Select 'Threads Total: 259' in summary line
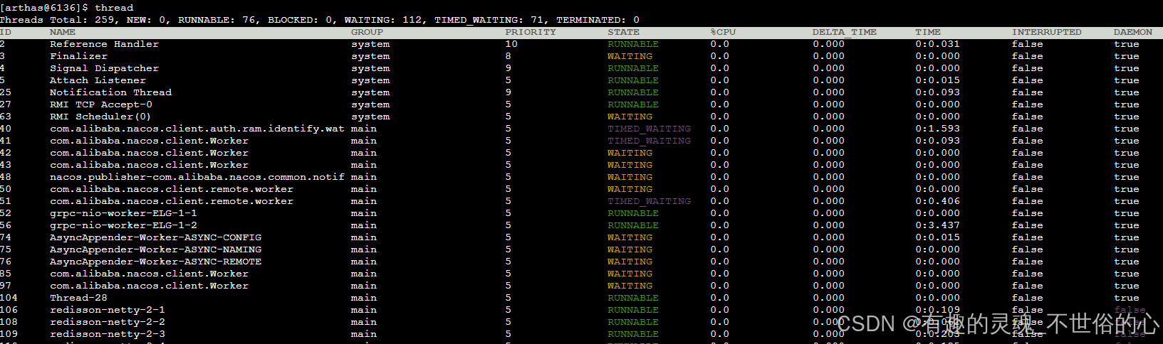The image size is (1163, 344). (57, 20)
